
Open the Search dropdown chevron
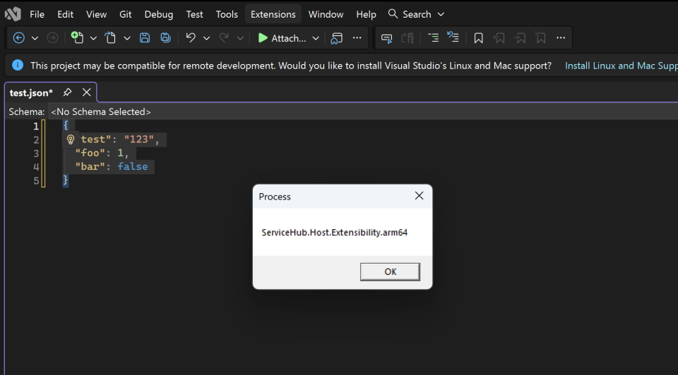click(x=441, y=14)
